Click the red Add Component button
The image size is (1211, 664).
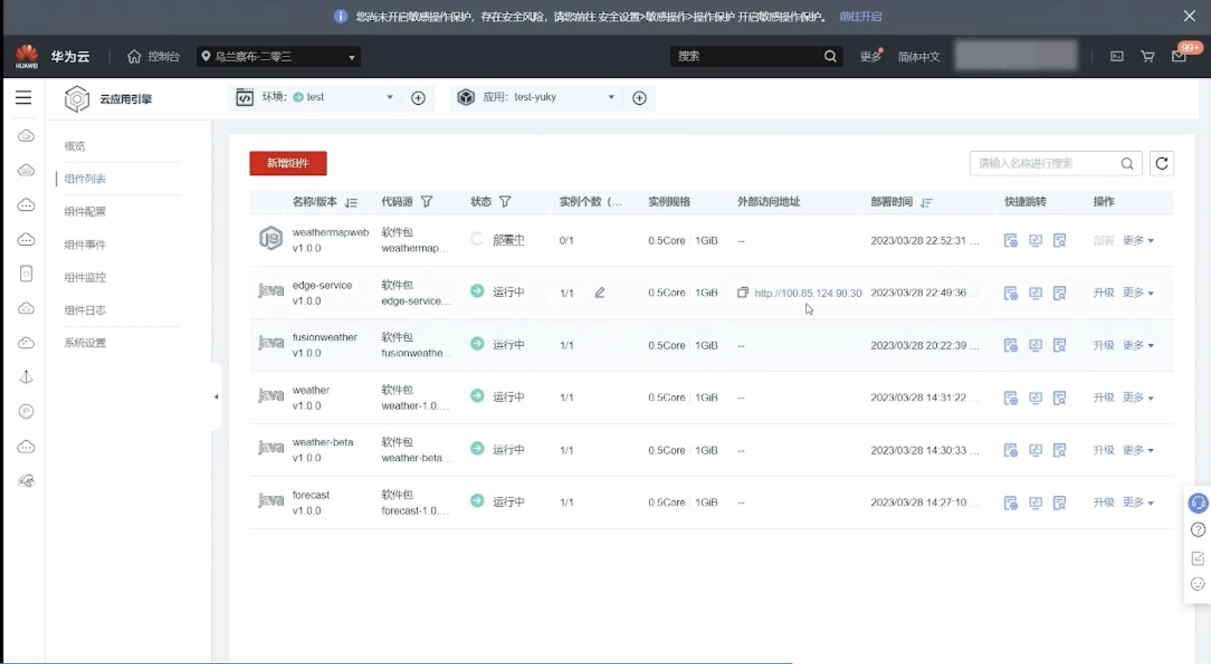coord(288,163)
